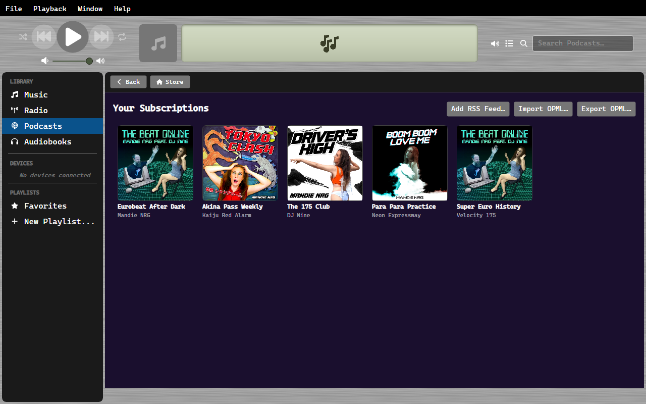The height and width of the screenshot is (404, 646).
Task: Click the magnifier search icon
Action: click(524, 43)
